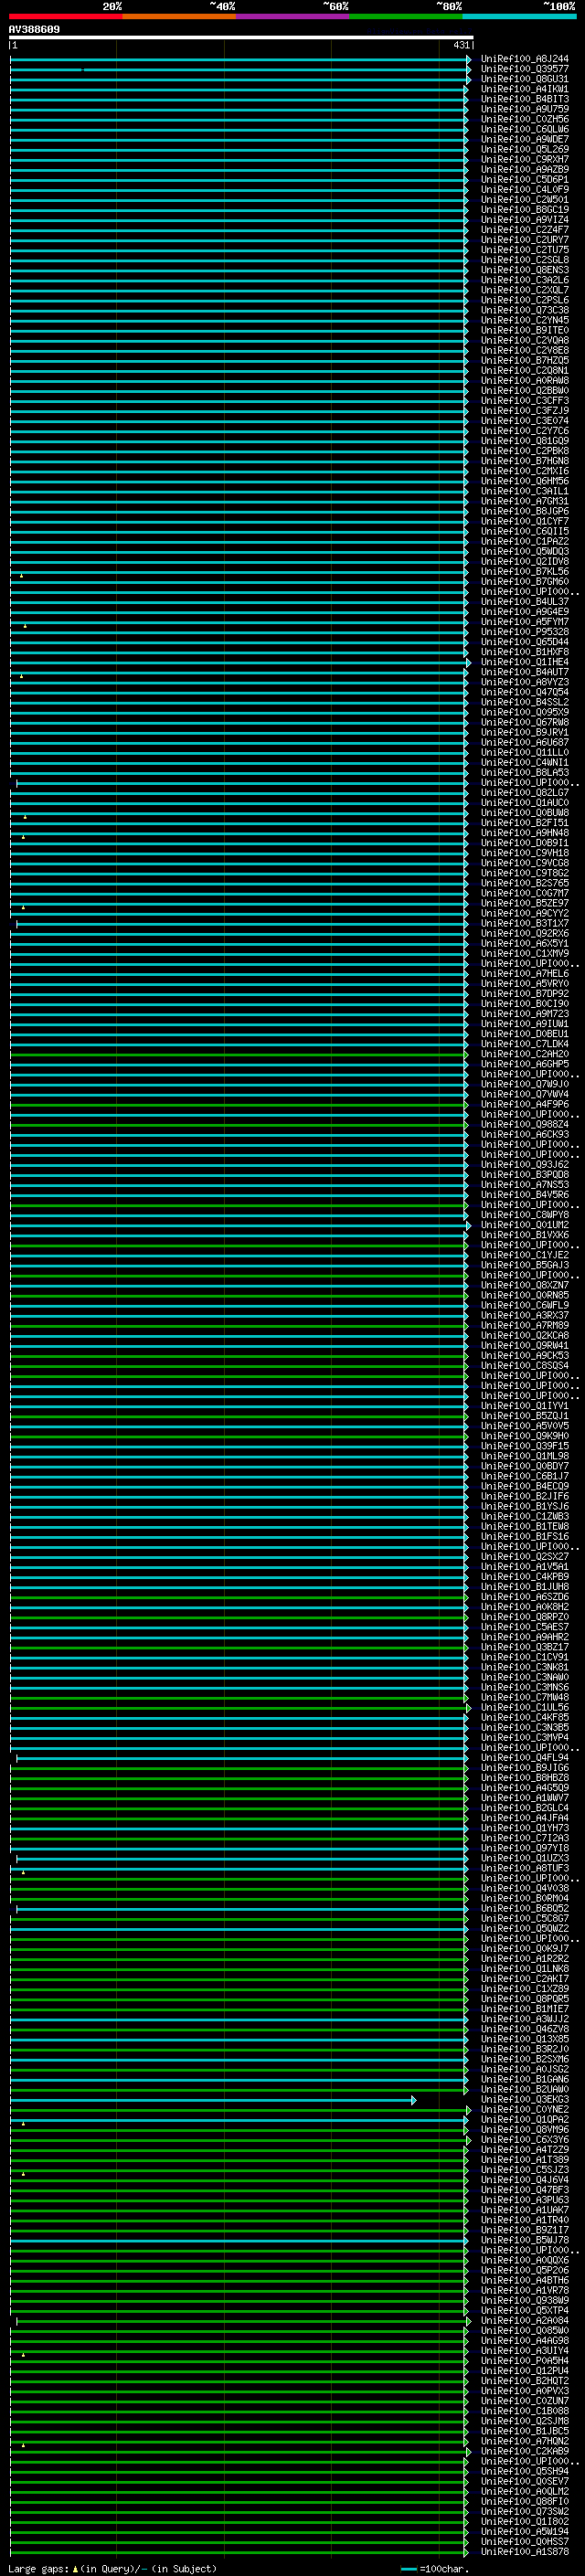The image size is (585, 2576).
Task: Click the orange ~40% identity legend swatch
Action: click(179, 16)
